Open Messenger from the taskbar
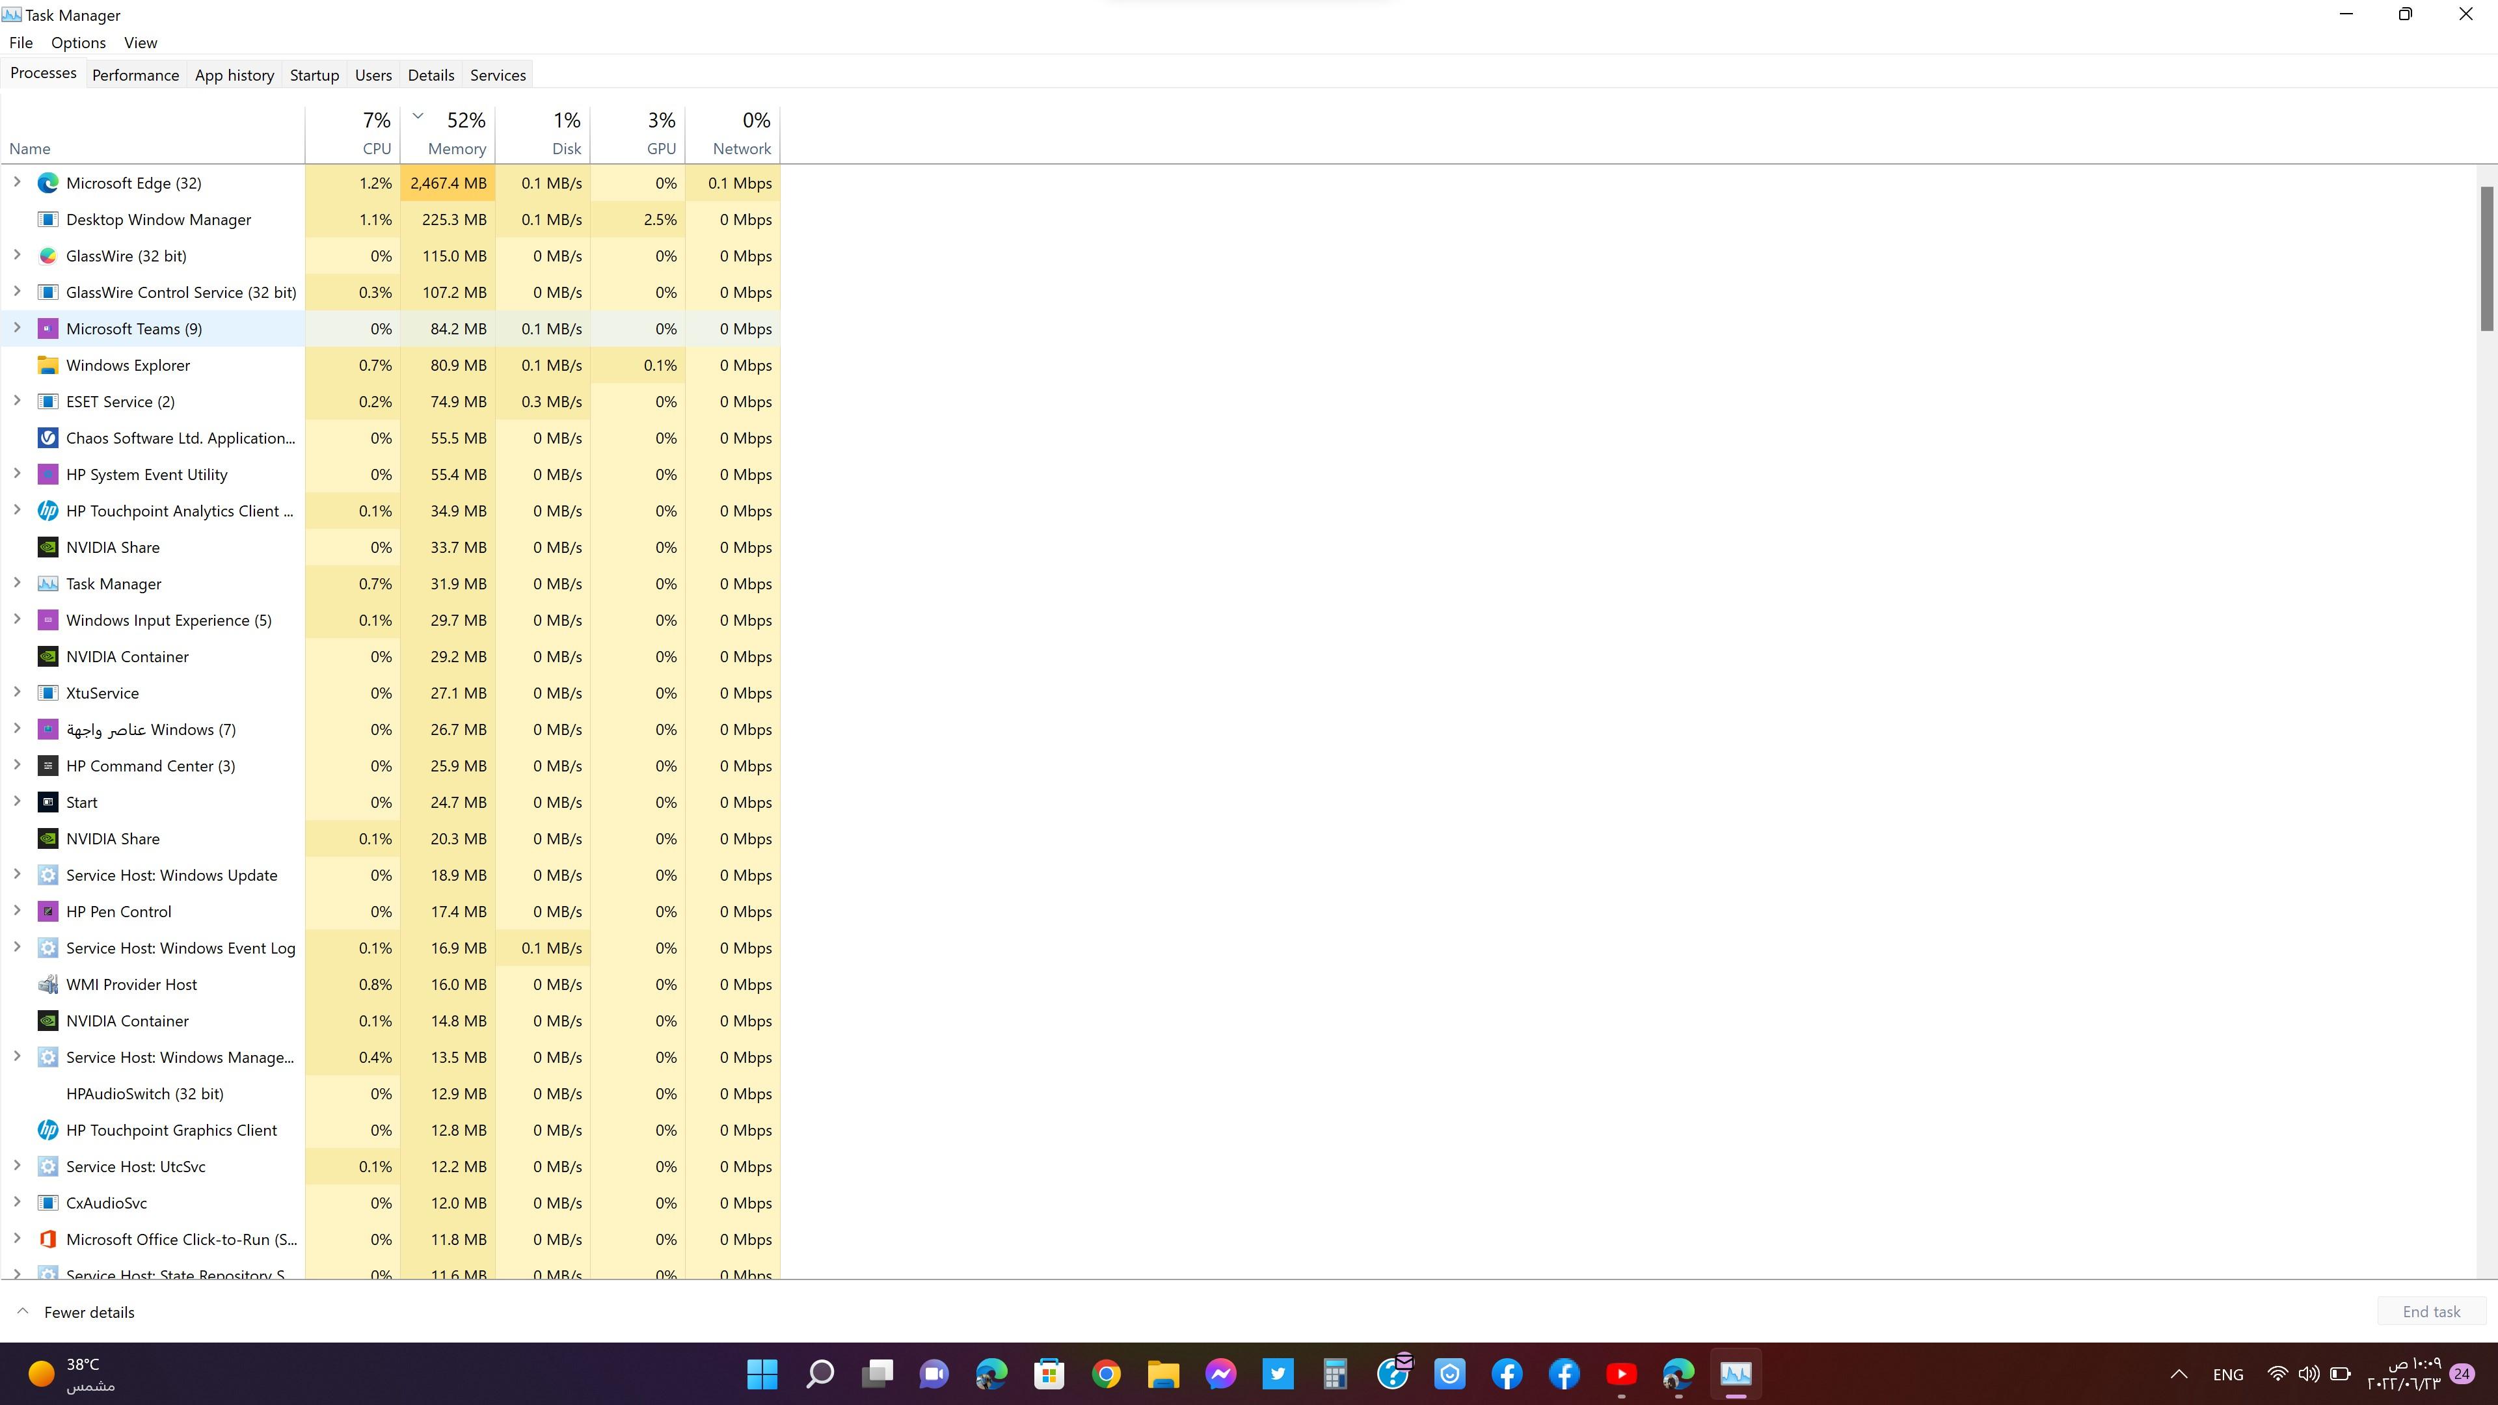The width and height of the screenshot is (2498, 1405). [1220, 1374]
